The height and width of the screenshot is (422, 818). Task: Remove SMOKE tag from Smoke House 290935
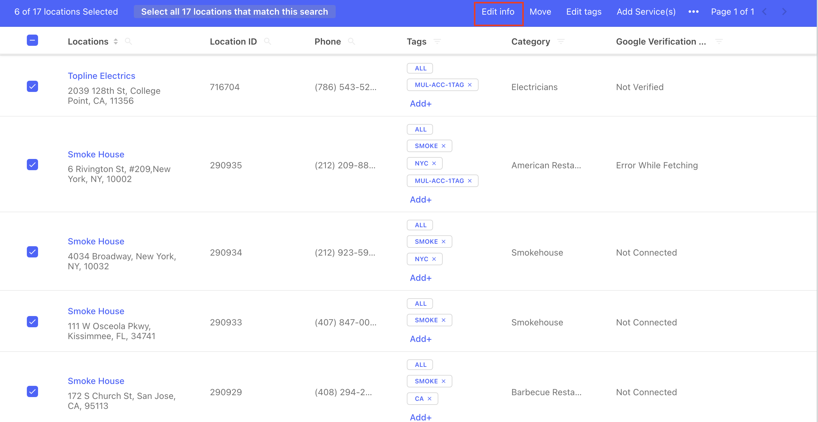click(x=444, y=146)
